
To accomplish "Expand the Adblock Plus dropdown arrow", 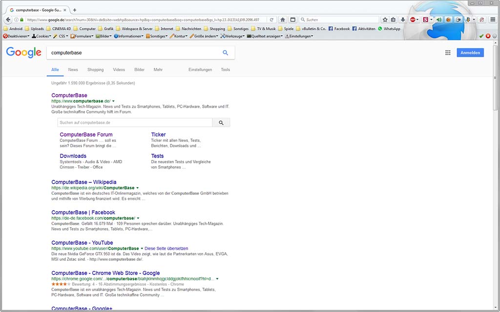I will point(417,19).
